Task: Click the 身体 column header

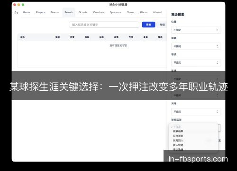Action: [146, 37]
